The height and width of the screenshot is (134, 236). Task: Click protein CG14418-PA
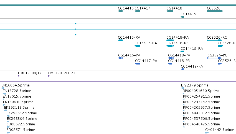pos(171,58)
